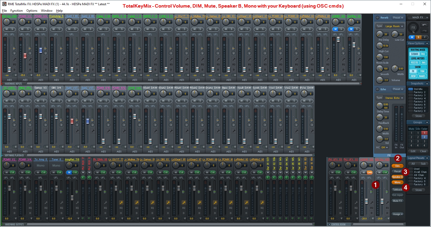Click blue fader handle on PCM91 3/4 input
Viewport: 431px width, 227px height.
[41, 51]
